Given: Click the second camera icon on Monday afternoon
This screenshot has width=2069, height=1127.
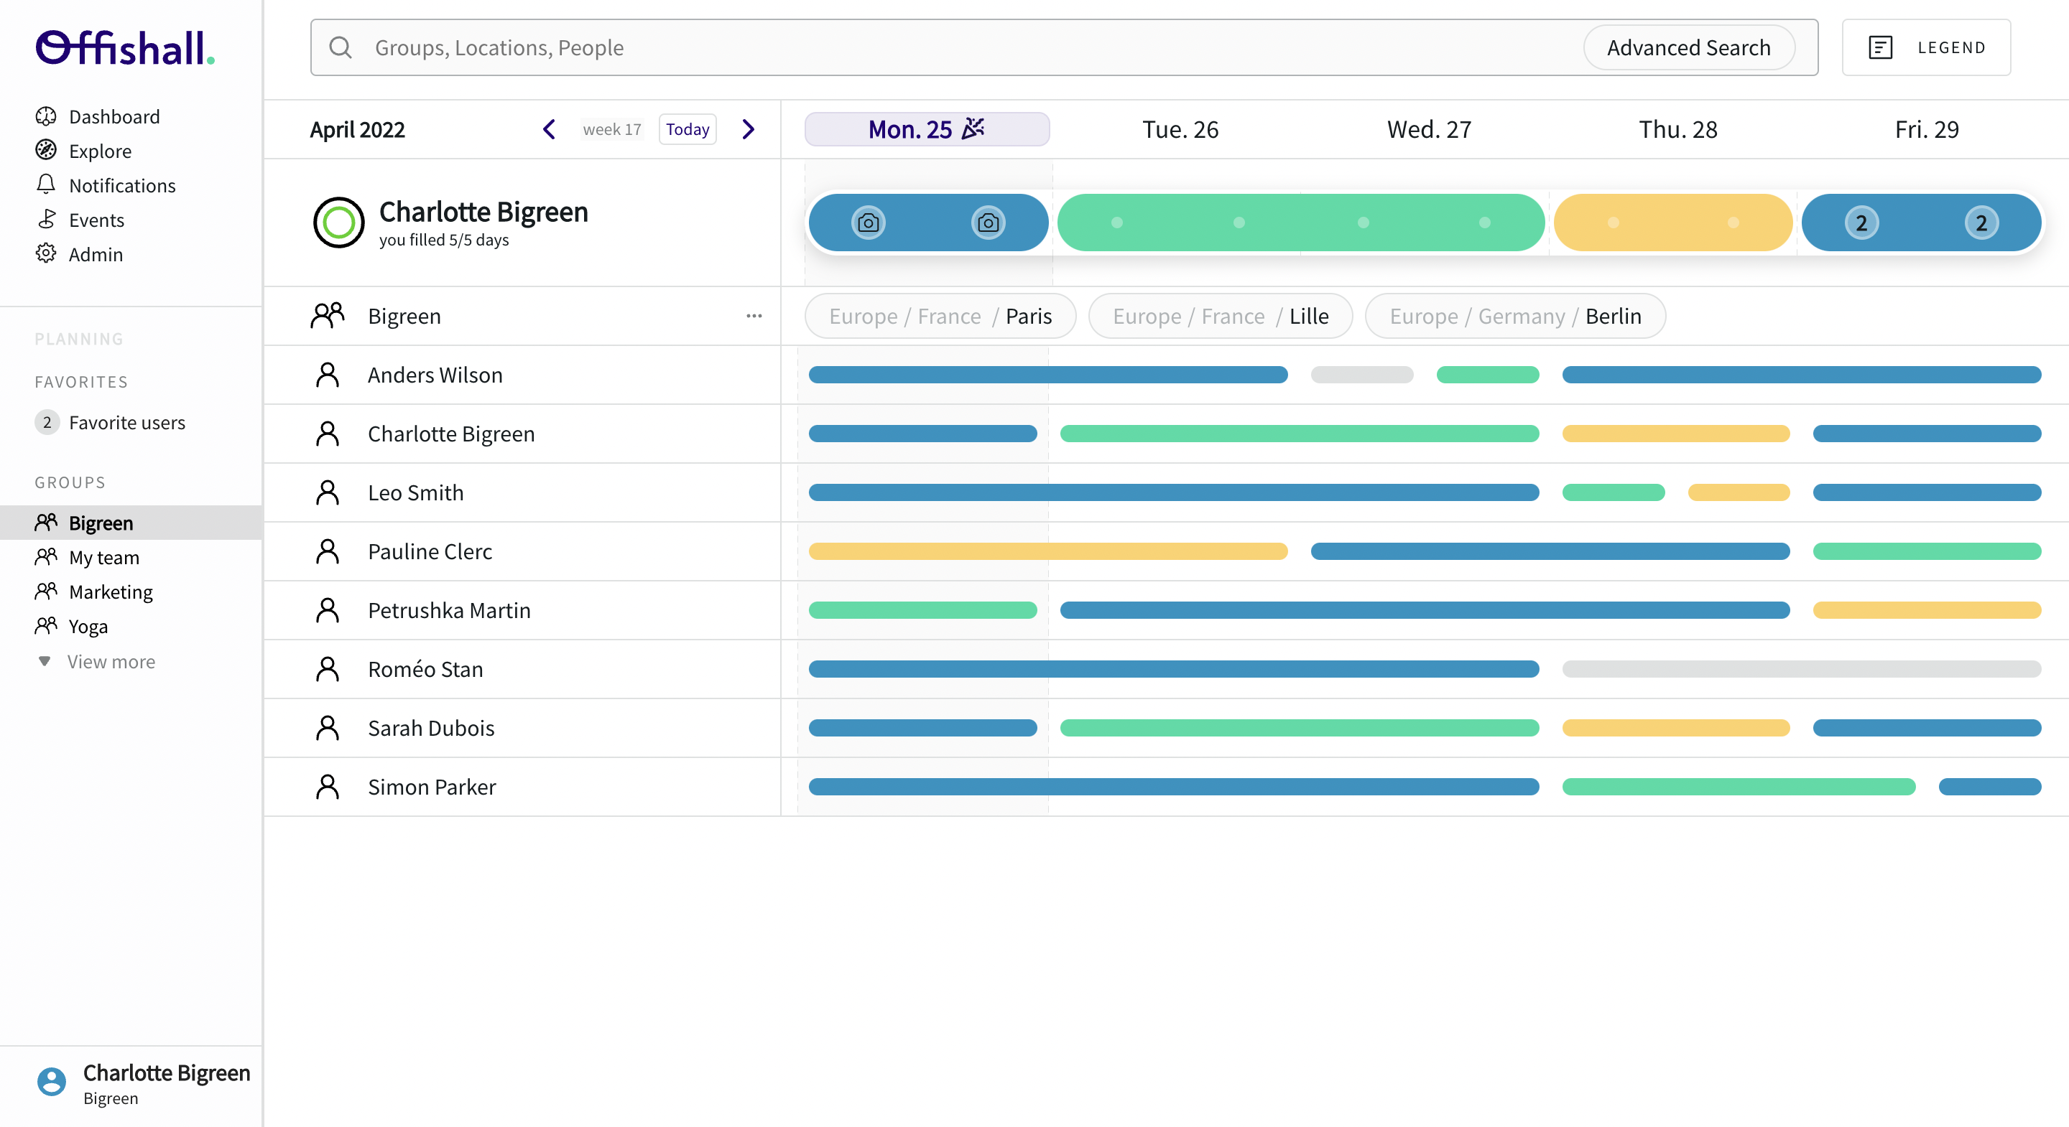Looking at the screenshot, I should coord(989,223).
